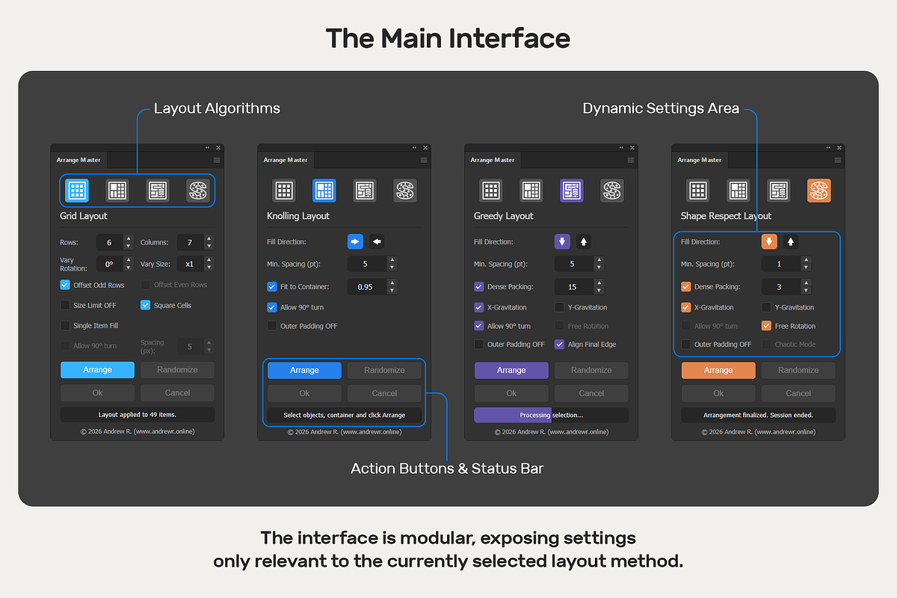Set fill direction down in Shape Respect panel
Viewport: 897px width, 598px height.
point(769,241)
